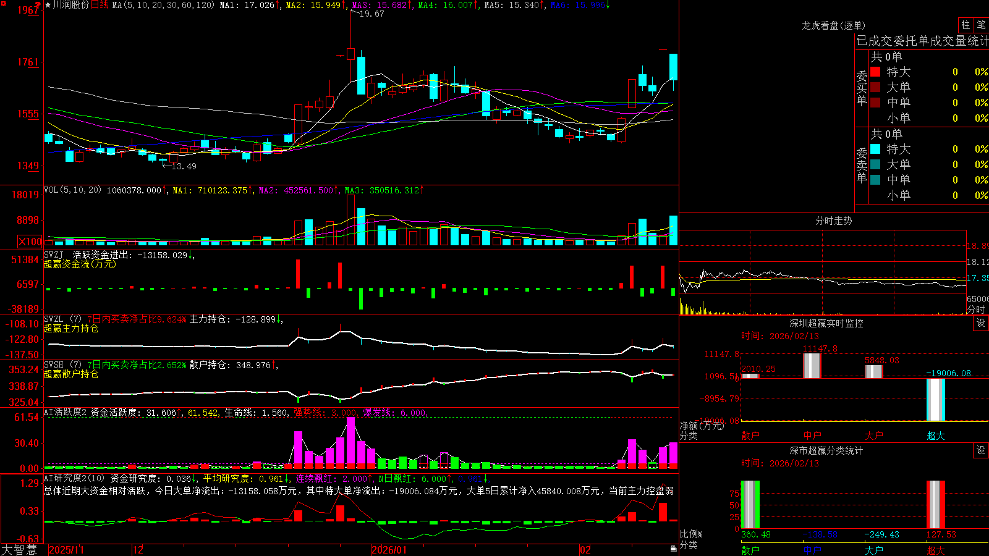Viewport: 989px width, 556px height.
Task: Click the -19006.08 超大 bar value
Action: (x=948, y=373)
